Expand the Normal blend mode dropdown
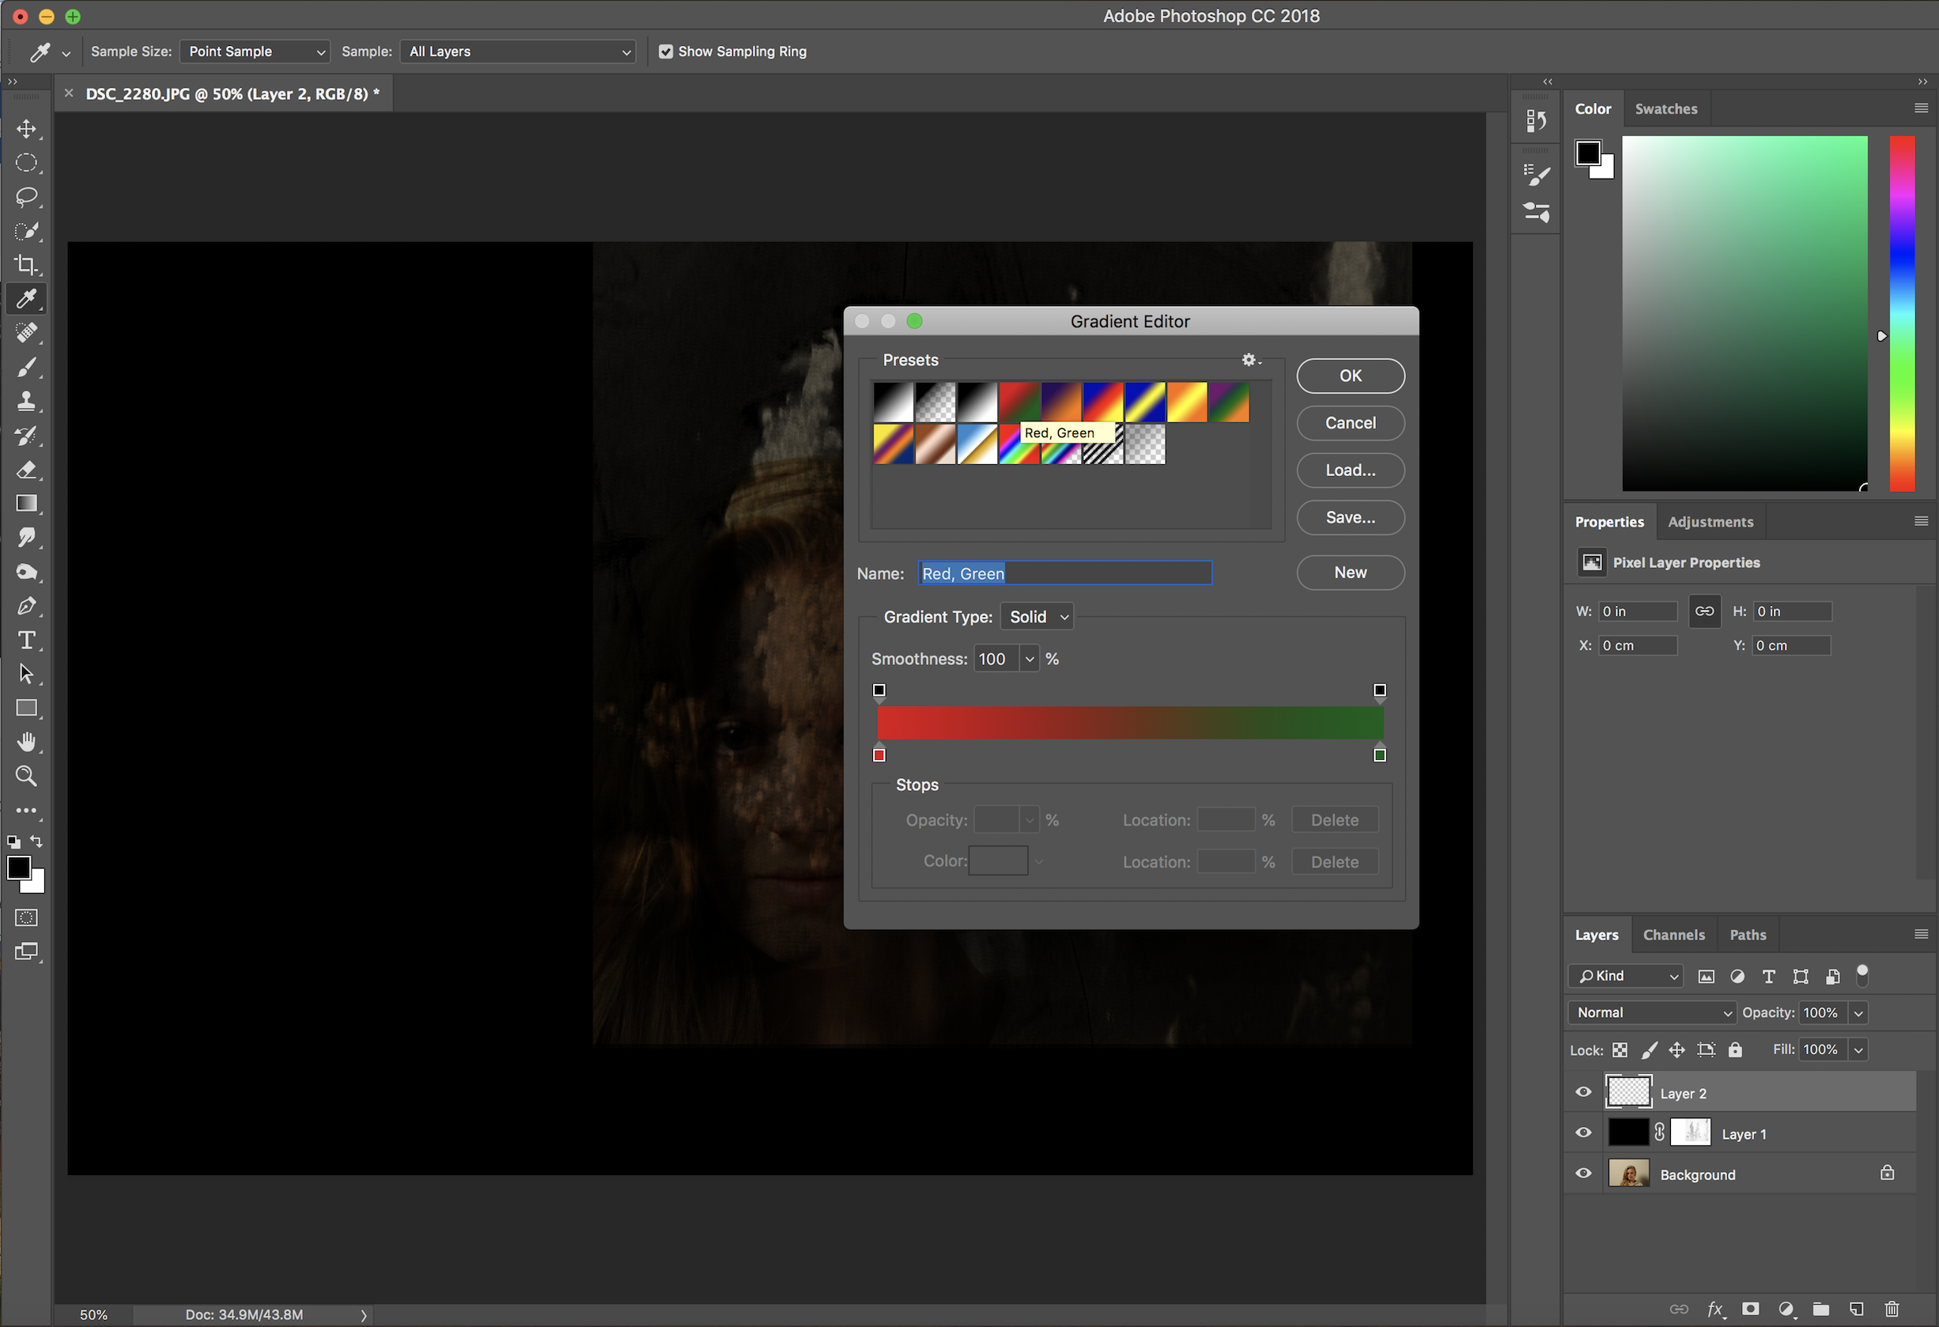Image resolution: width=1939 pixels, height=1327 pixels. [1651, 1012]
